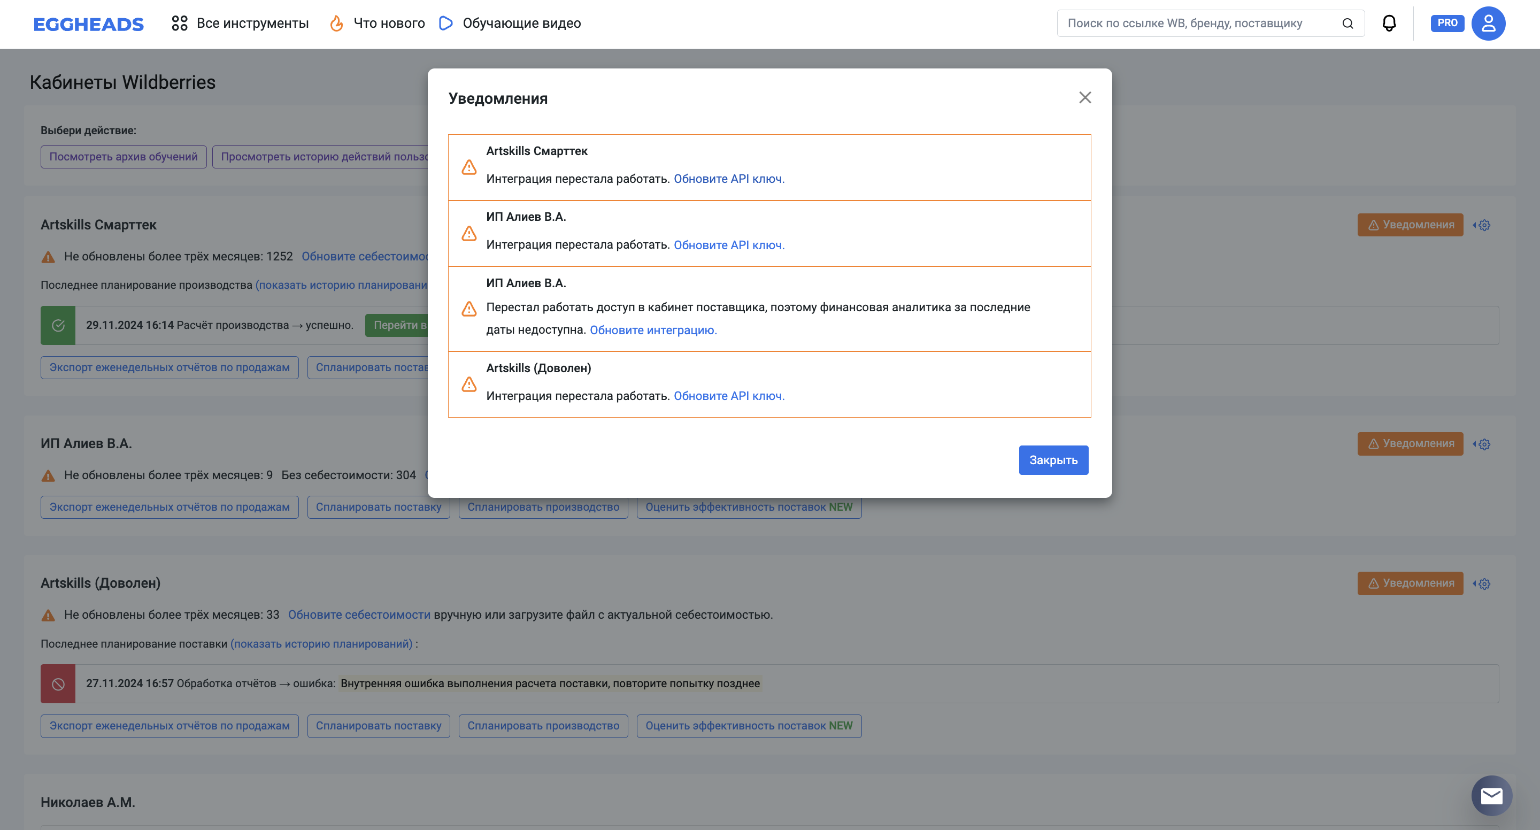1540x830 pixels.
Task: Click the Закрыть button
Action: pyautogui.click(x=1053, y=460)
